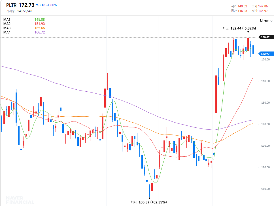The image size is (274, 206).
Task: Click the 최저 106.37 low annotation
Action: coord(148,202)
